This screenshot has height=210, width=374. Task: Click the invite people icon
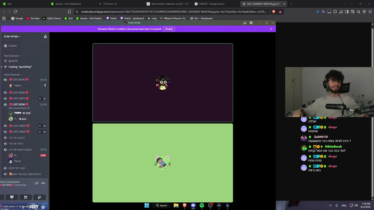pyautogui.click(x=45, y=36)
